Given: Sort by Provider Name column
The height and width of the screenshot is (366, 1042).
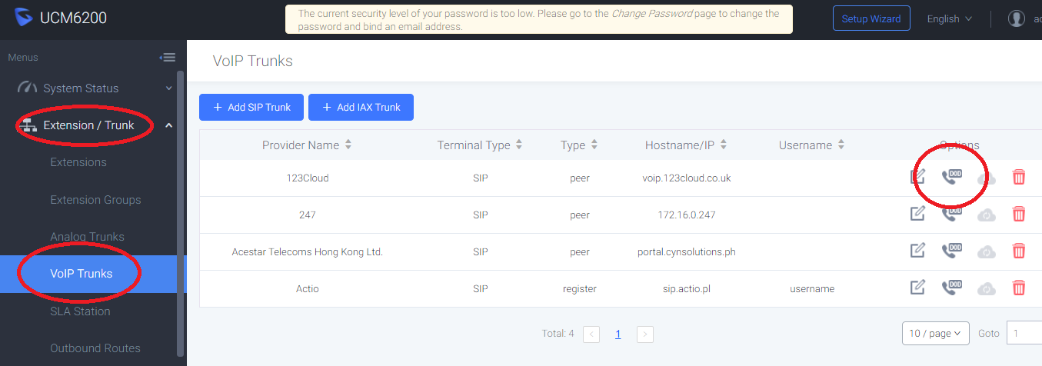Looking at the screenshot, I should 348,145.
